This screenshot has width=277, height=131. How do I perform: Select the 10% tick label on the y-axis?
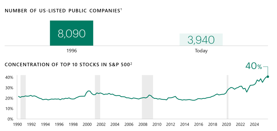9,109
